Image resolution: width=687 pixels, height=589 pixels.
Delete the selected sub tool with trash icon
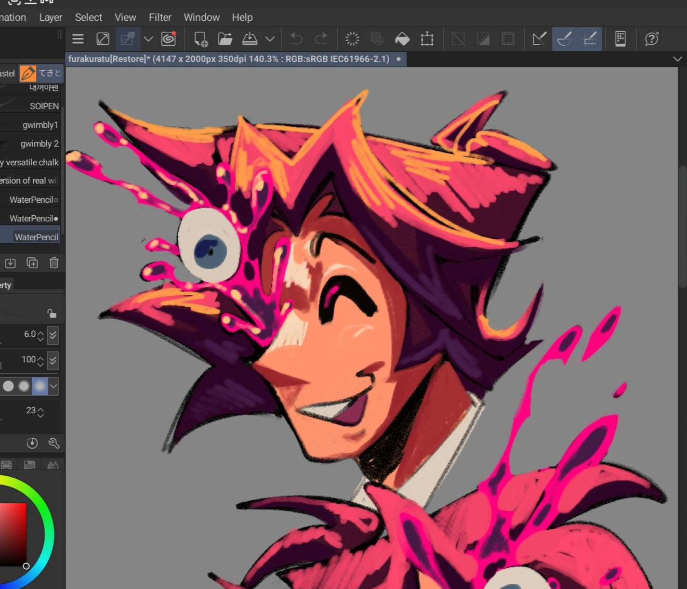(54, 263)
